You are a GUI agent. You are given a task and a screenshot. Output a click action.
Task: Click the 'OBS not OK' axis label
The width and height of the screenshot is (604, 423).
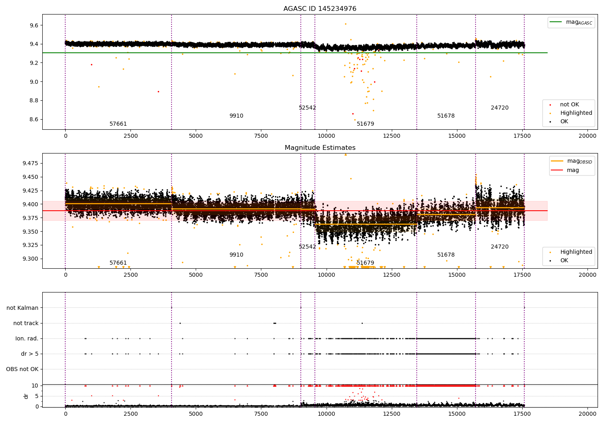pyautogui.click(x=23, y=369)
